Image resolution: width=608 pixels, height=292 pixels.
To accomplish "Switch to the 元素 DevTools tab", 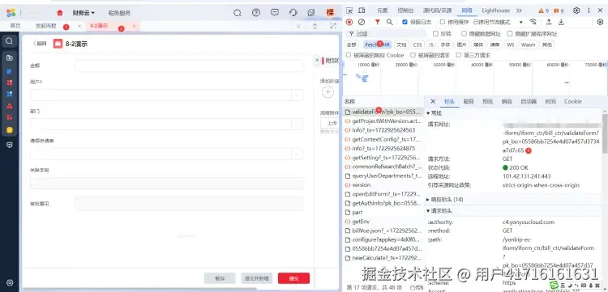I will tap(383, 11).
